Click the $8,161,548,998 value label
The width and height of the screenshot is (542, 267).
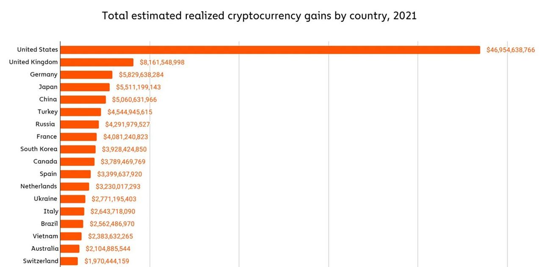click(x=162, y=62)
